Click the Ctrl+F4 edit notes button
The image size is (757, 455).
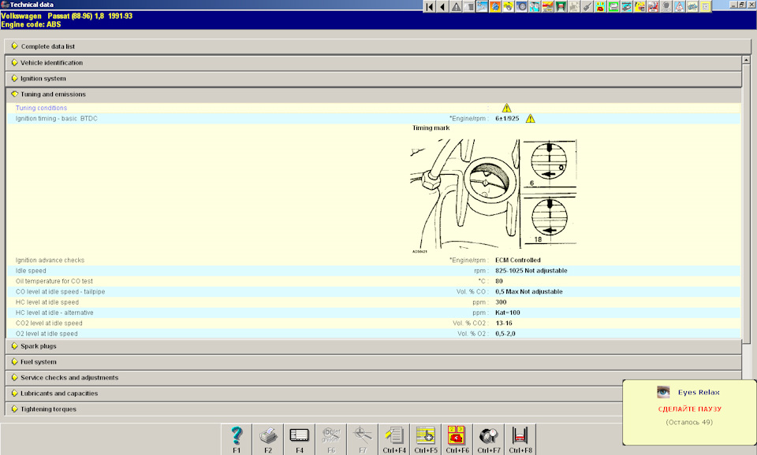pos(394,439)
